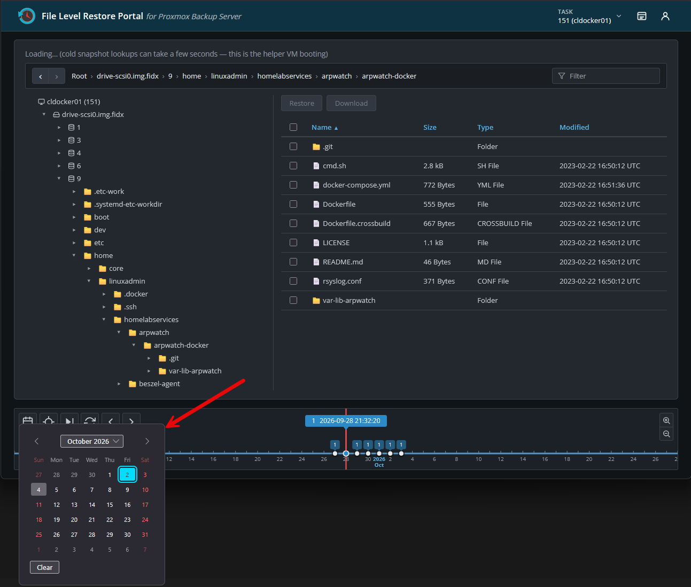Tick the select-all checkbox in table header
The image size is (691, 587).
pyautogui.click(x=293, y=127)
